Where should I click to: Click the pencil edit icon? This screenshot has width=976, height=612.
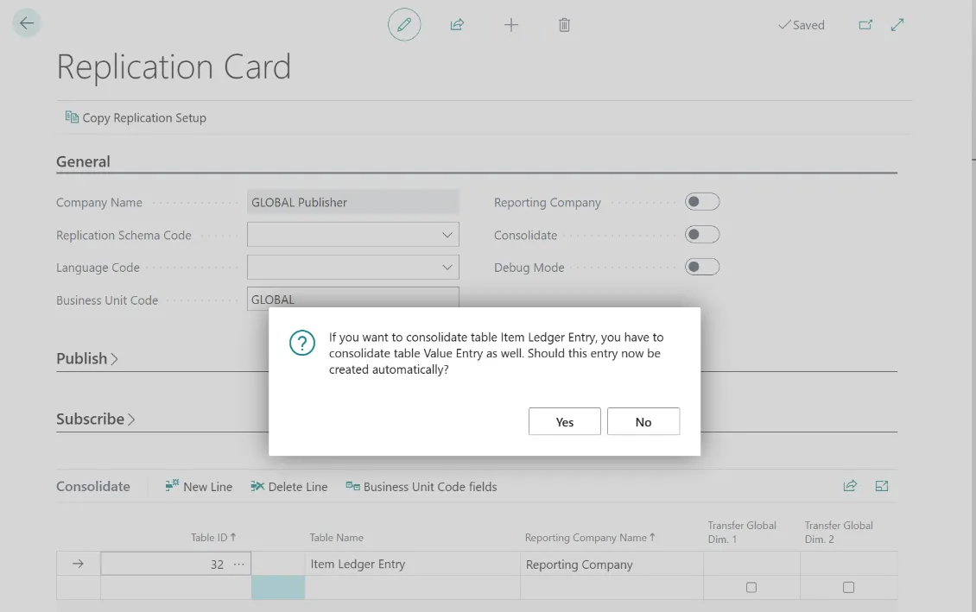[403, 25]
